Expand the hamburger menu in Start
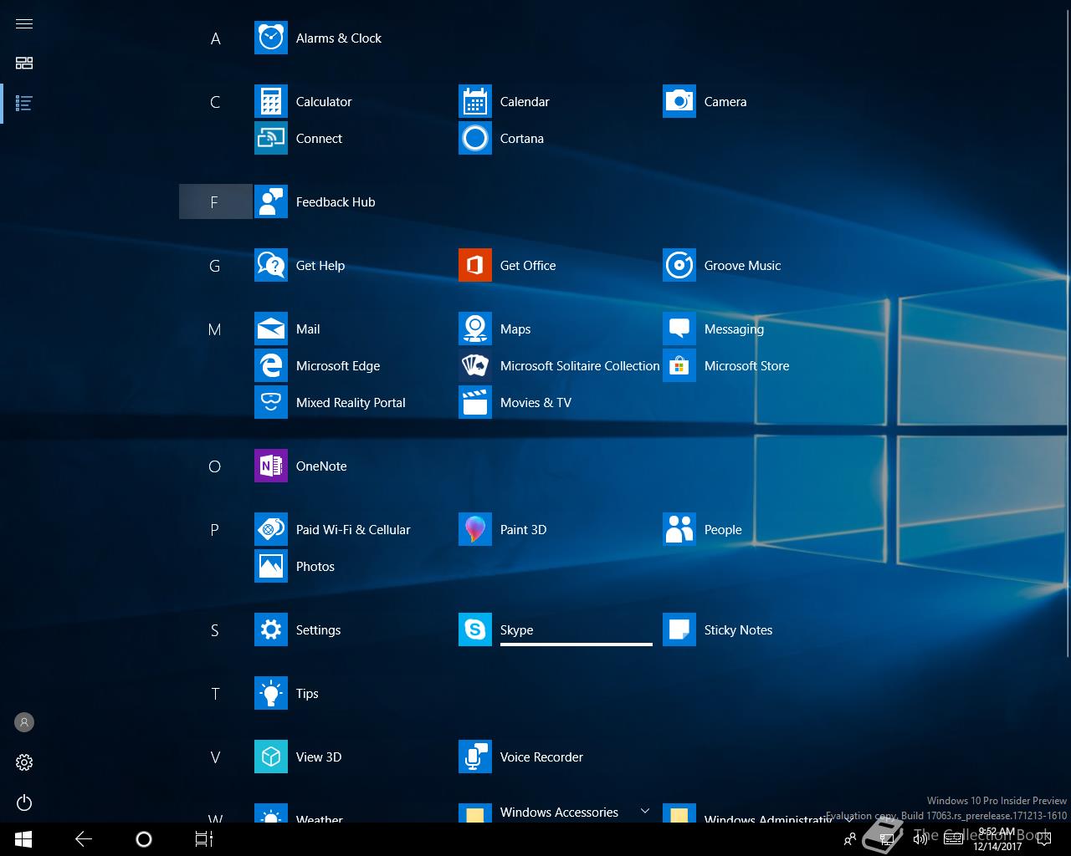1071x856 pixels. pos(24,23)
